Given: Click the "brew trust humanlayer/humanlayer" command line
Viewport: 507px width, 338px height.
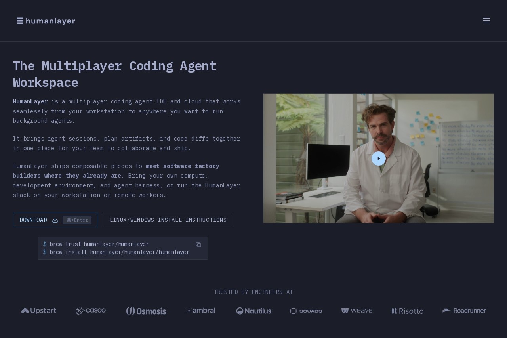Looking at the screenshot, I should pyautogui.click(x=96, y=244).
